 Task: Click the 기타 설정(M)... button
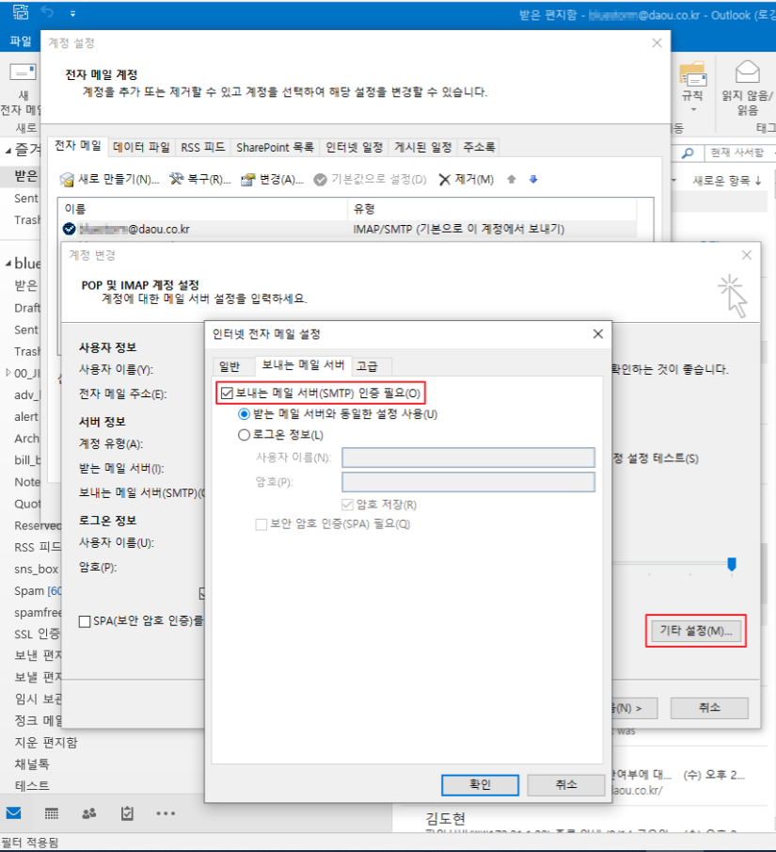tap(696, 631)
